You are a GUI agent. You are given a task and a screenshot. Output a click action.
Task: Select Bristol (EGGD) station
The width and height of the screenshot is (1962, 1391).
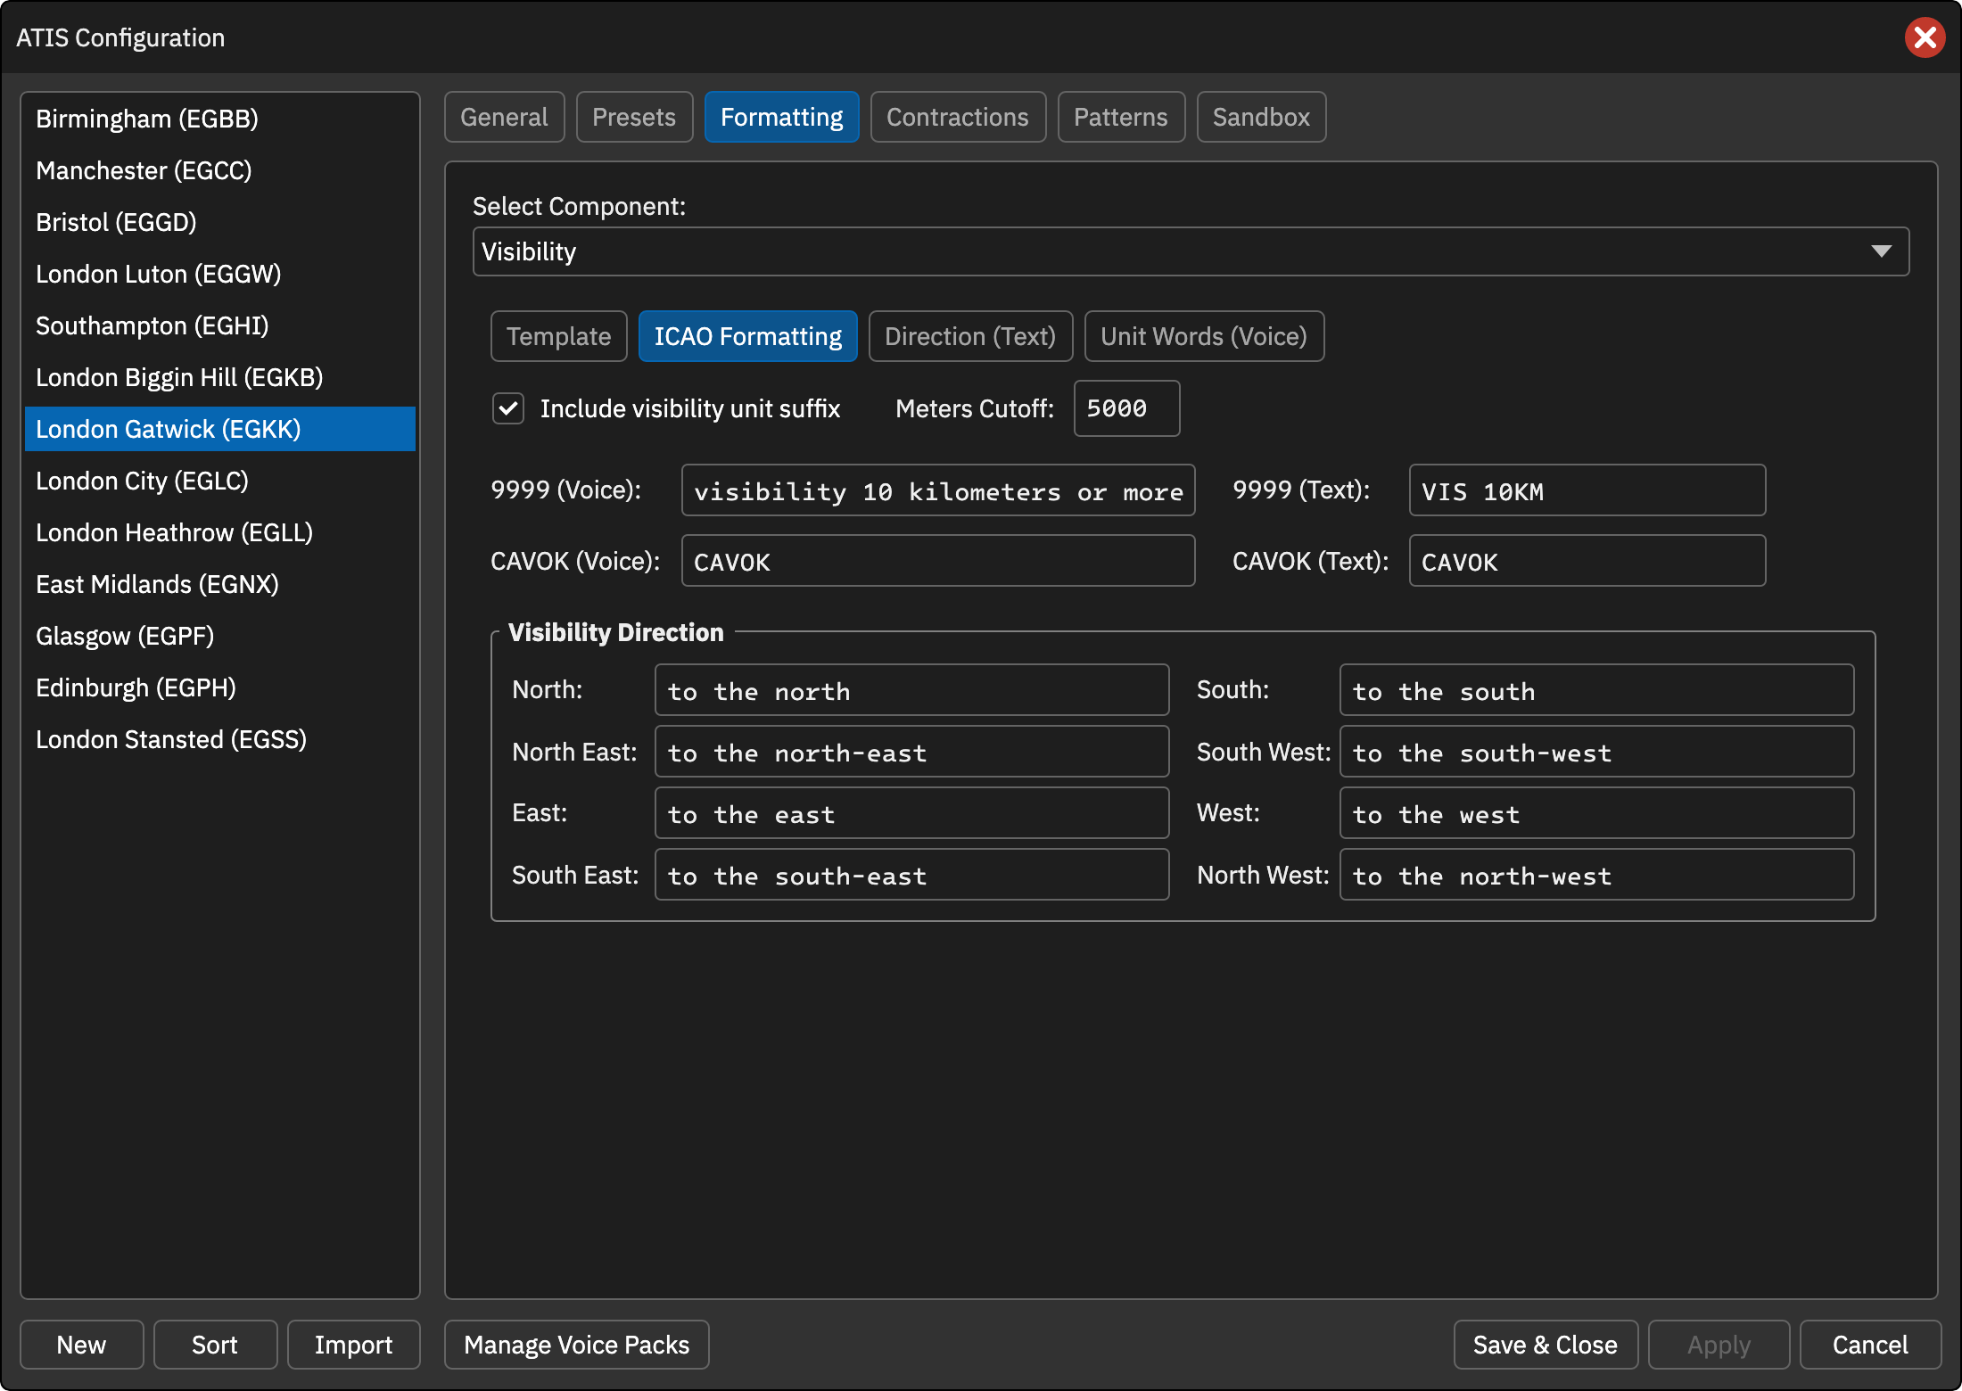(x=220, y=222)
